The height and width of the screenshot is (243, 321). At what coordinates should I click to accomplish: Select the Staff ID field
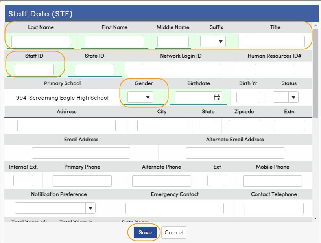[34, 69]
